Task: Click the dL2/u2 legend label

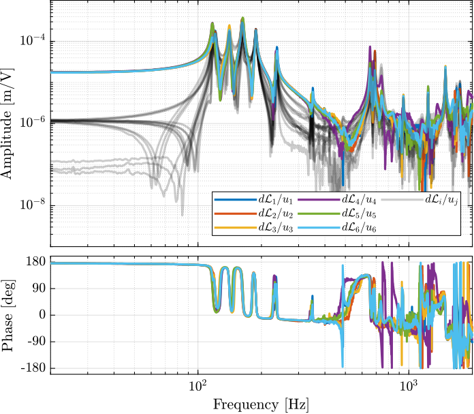Action: coord(275,213)
